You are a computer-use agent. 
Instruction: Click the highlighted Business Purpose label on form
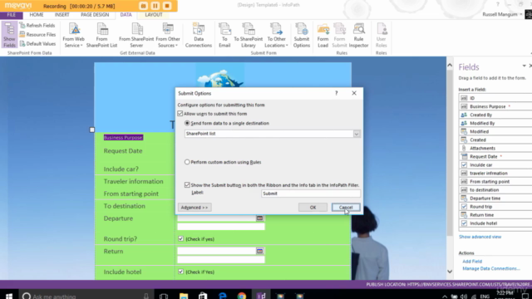pos(123,137)
